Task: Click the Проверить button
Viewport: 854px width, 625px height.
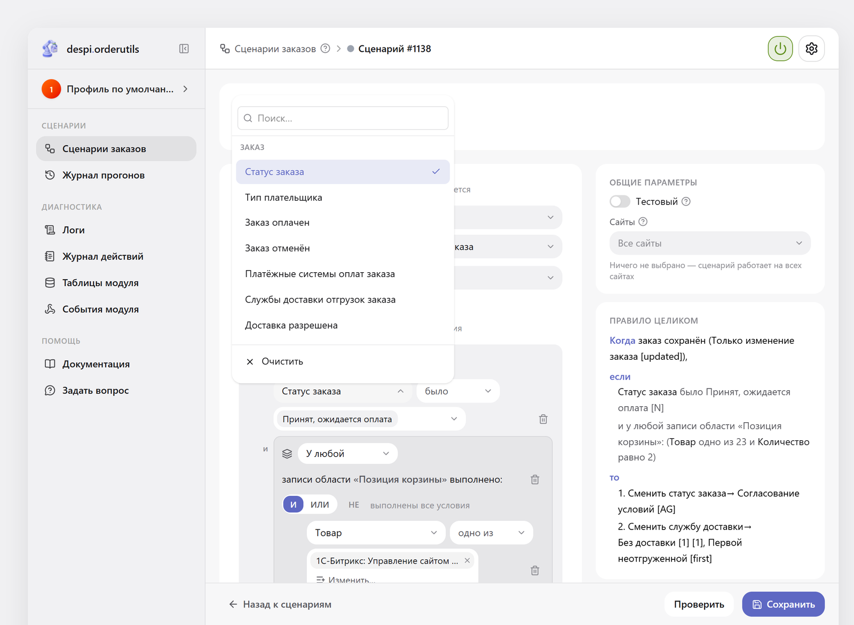Action: (x=699, y=604)
